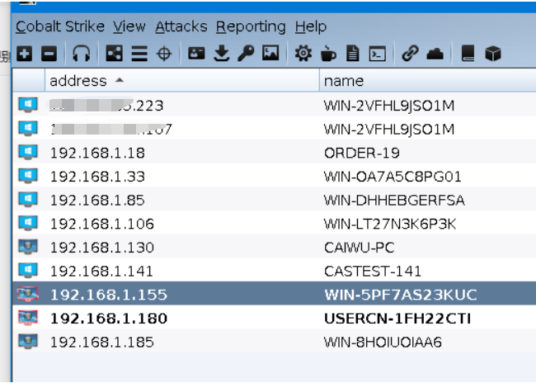The height and width of the screenshot is (383, 536).
Task: Open the Reporting menu
Action: pos(251,27)
